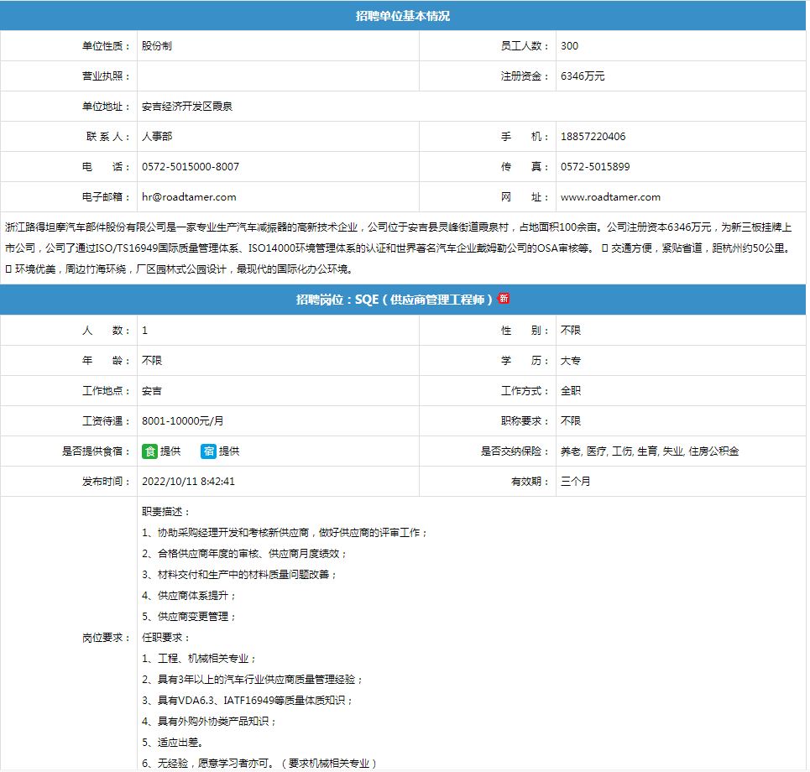Click the 是否提供食宿： label
810x772 pixels.
tap(96, 451)
